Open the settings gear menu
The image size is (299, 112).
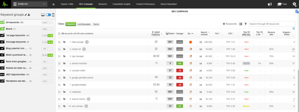(294, 4)
